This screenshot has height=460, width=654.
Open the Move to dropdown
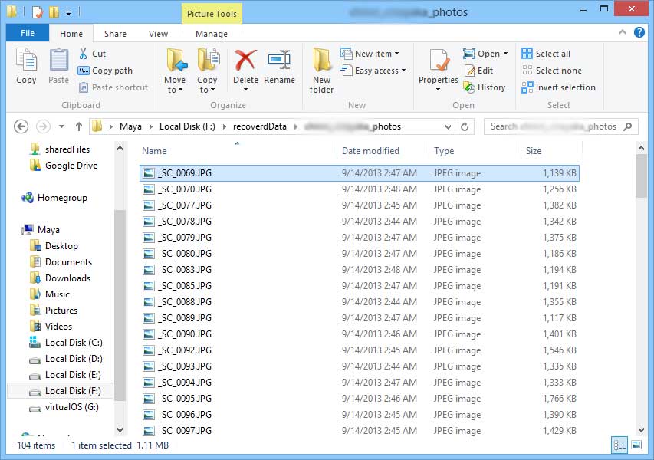pos(175,67)
